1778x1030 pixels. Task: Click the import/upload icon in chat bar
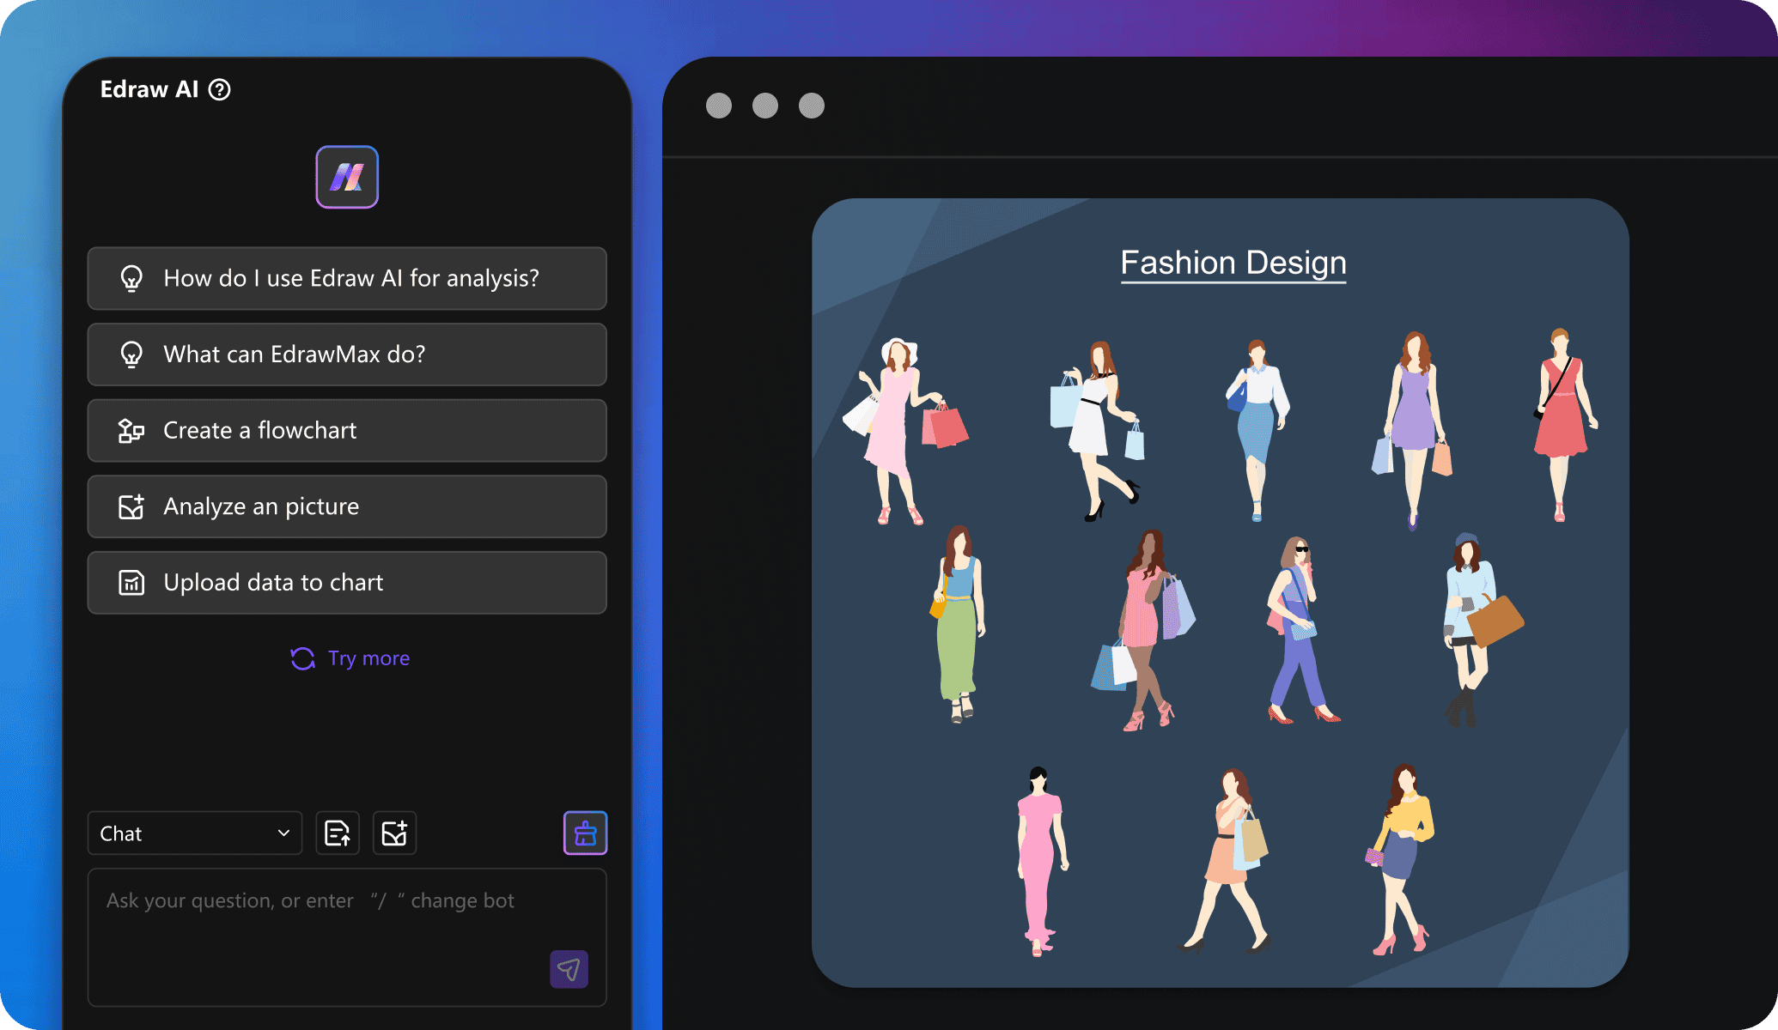pos(338,833)
